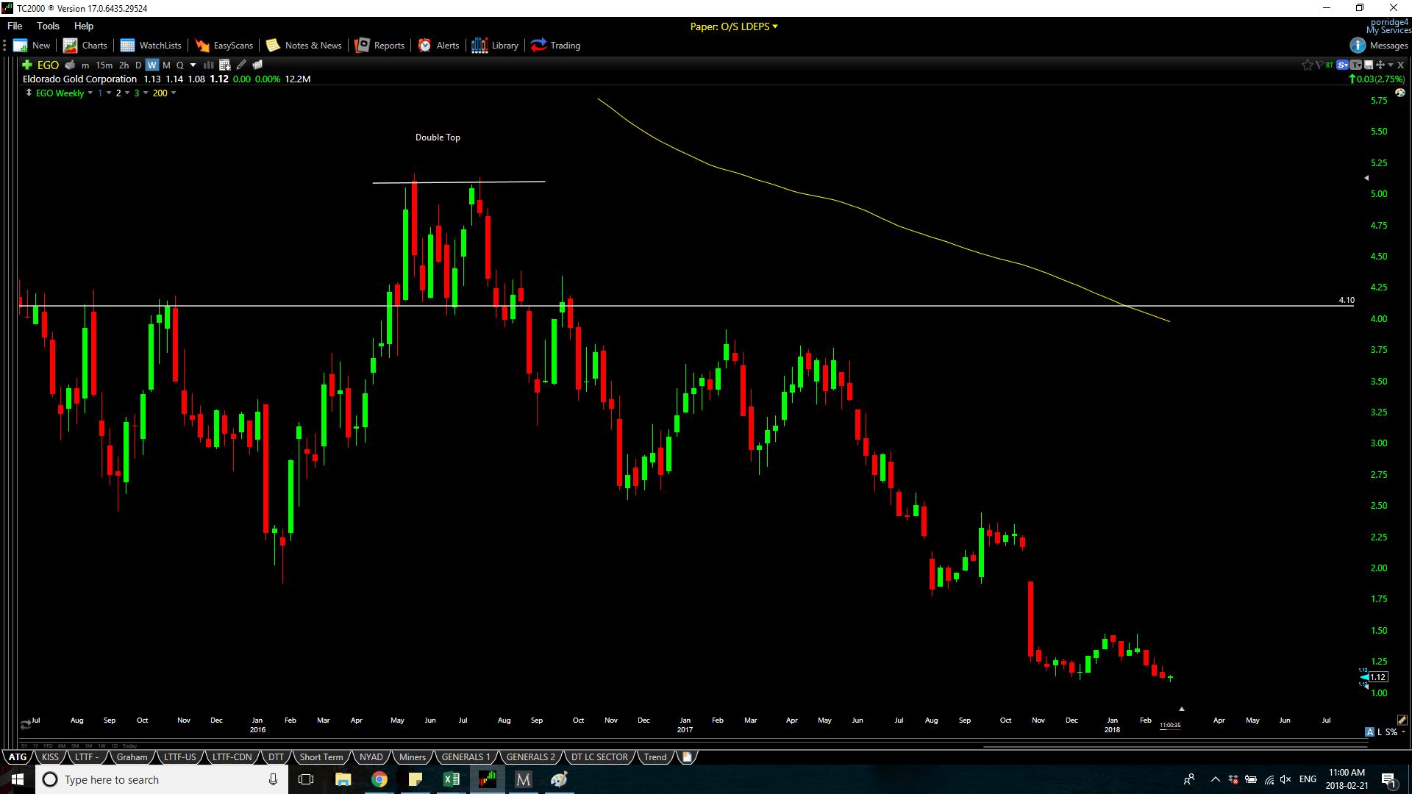1412x794 pixels.
Task: Switch to the Daily (D) time frame
Action: [x=138, y=65]
